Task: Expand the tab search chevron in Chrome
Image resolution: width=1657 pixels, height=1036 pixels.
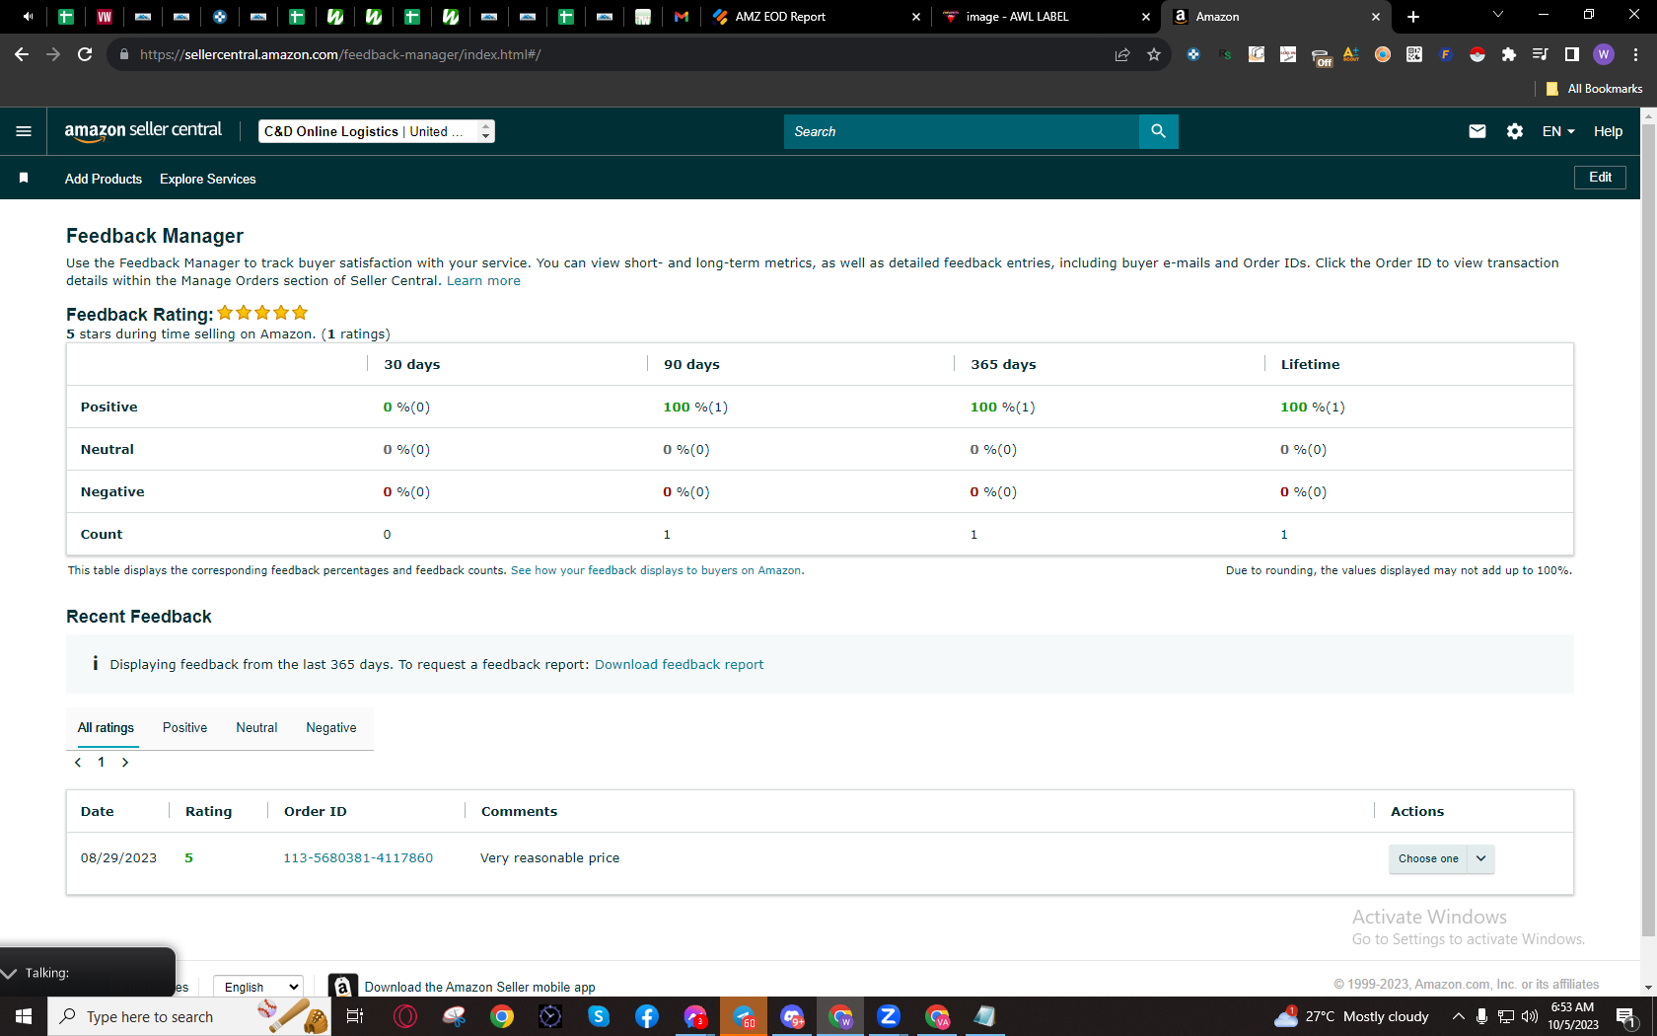Action: (x=1497, y=15)
